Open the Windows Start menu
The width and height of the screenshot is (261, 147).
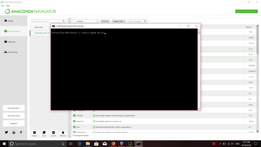pos(4,144)
